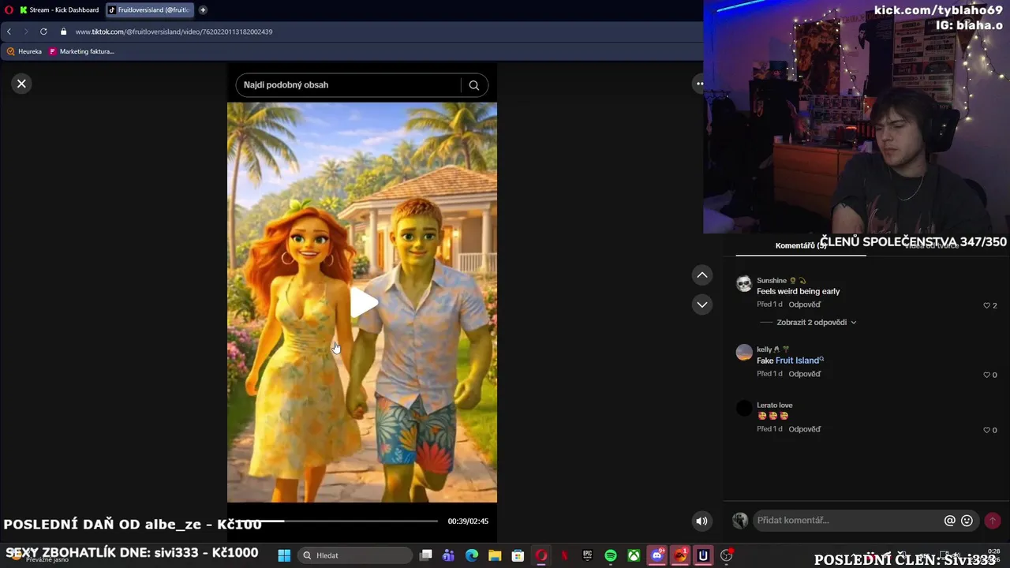Seek on the video progress bar
Viewport: 1010px width, 568px height.
339,521
